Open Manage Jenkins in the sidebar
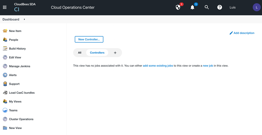Image resolution: width=262 pixels, height=135 pixels. (20, 66)
